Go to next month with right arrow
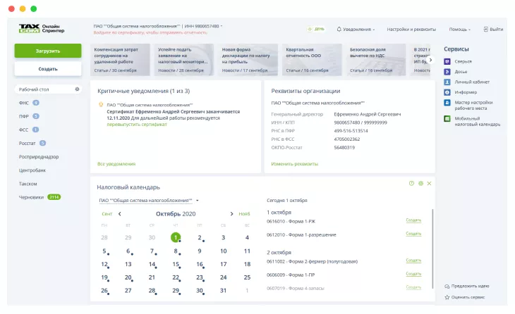 coord(231,214)
